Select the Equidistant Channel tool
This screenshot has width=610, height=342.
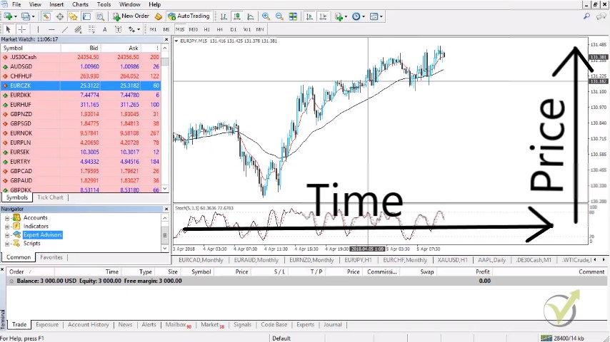tap(78, 29)
